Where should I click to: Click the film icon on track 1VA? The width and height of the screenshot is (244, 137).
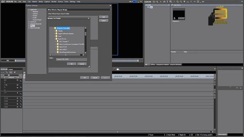coord(18,85)
